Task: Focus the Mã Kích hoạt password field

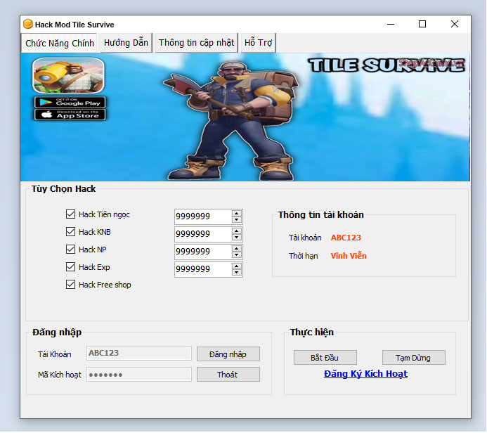Action: (x=139, y=375)
